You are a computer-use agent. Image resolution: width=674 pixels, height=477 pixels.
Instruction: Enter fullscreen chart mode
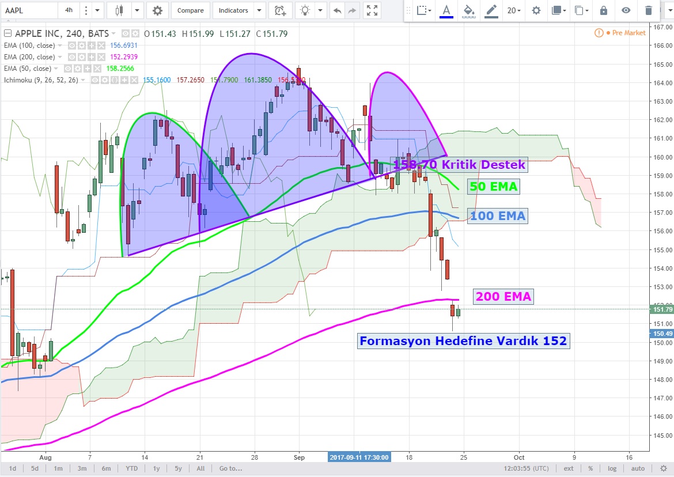click(x=372, y=10)
